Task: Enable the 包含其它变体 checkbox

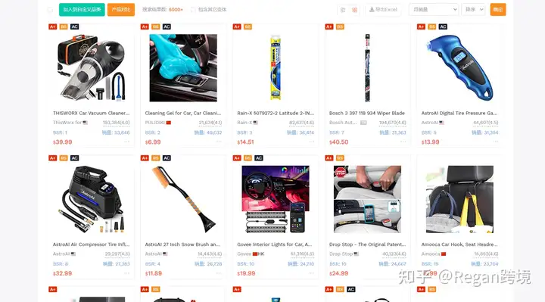Action: pyautogui.click(x=193, y=10)
